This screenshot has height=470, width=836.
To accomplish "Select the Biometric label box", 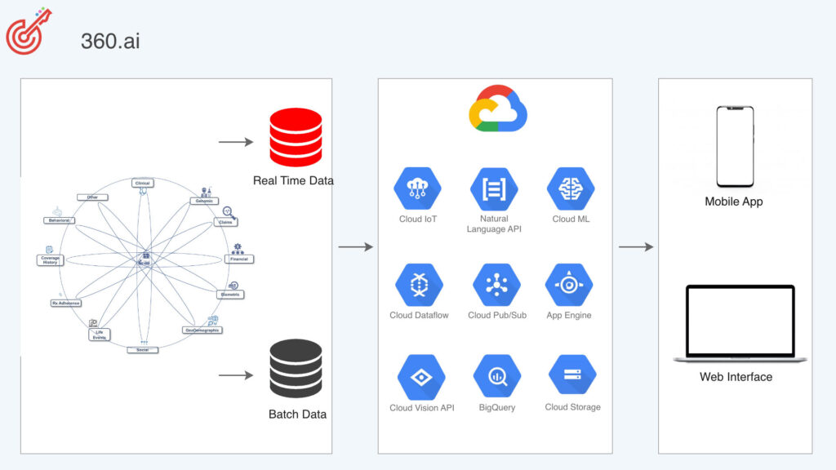I will (230, 294).
